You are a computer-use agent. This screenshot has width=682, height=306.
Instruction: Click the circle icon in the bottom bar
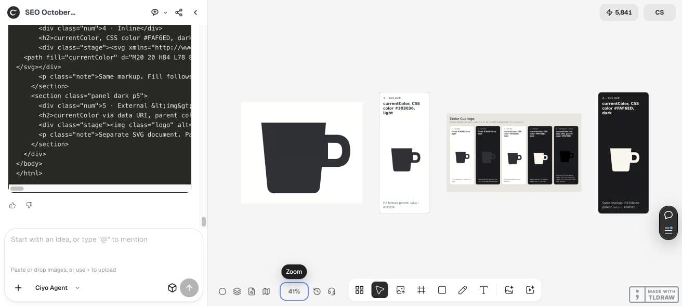tap(222, 291)
